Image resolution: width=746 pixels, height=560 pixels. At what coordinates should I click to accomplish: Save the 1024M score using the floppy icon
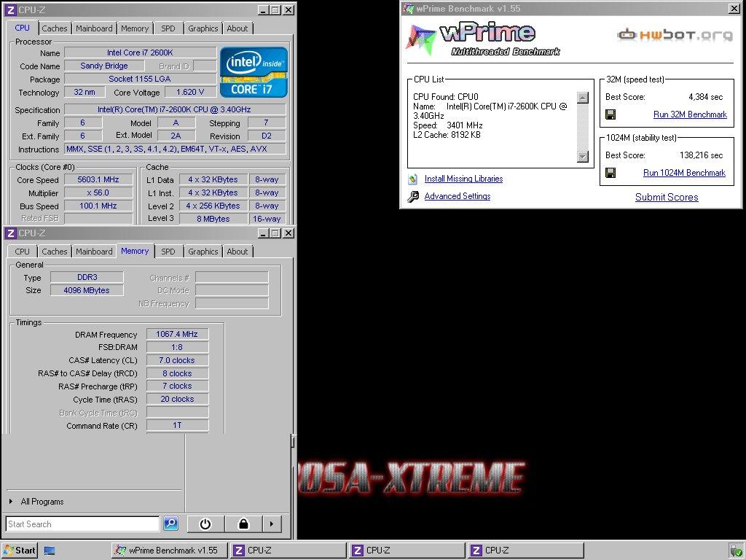pyautogui.click(x=610, y=172)
